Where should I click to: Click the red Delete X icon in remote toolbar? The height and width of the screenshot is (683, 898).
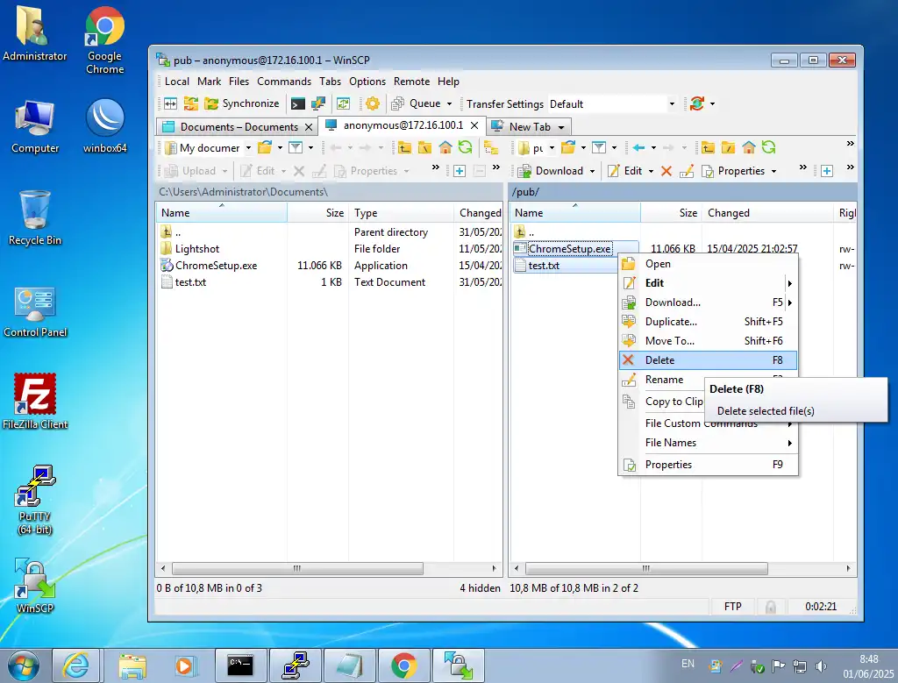point(666,171)
